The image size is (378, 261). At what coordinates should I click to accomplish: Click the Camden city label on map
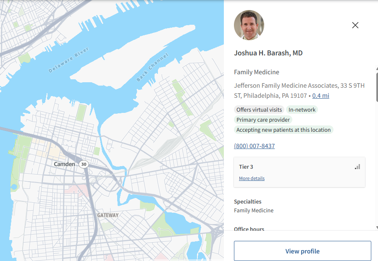64,164
